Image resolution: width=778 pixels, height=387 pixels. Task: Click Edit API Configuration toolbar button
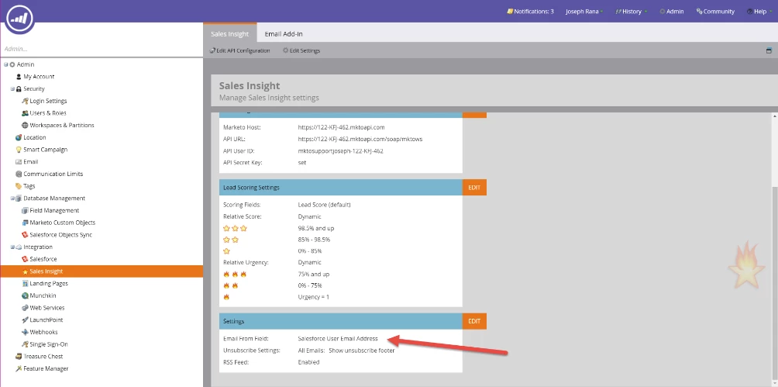coord(239,50)
